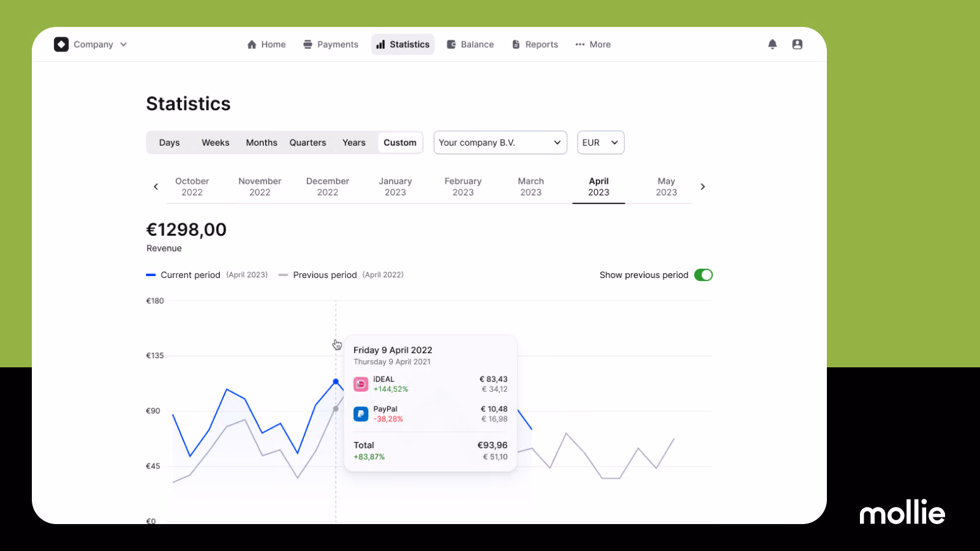The width and height of the screenshot is (980, 551).
Task: Click the €1298,00 revenue figure
Action: (186, 230)
